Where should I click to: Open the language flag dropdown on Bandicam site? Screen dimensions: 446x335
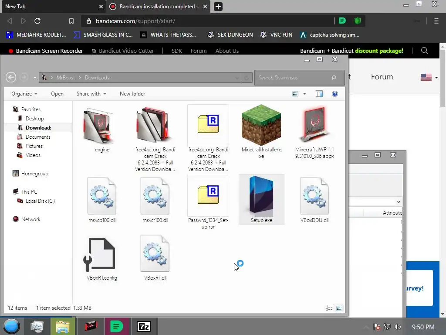click(x=429, y=77)
